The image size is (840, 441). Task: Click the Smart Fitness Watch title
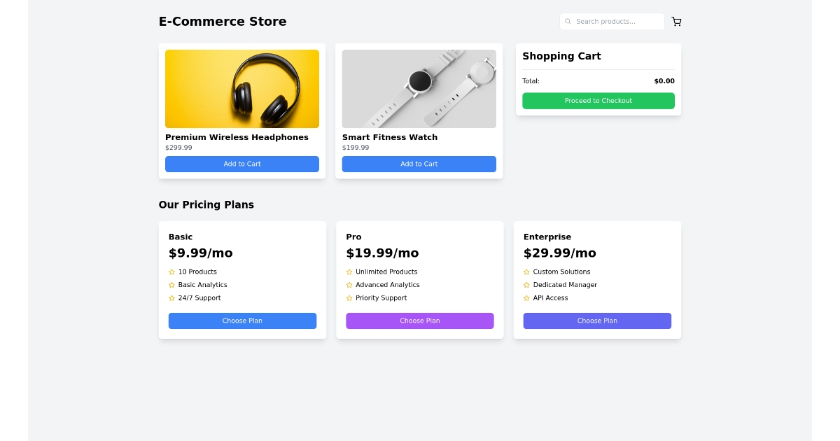(x=390, y=137)
